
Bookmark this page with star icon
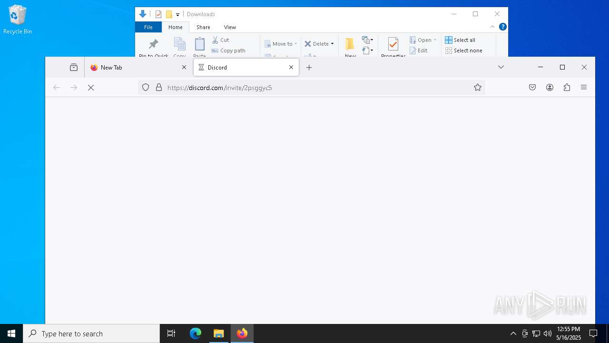coord(478,87)
